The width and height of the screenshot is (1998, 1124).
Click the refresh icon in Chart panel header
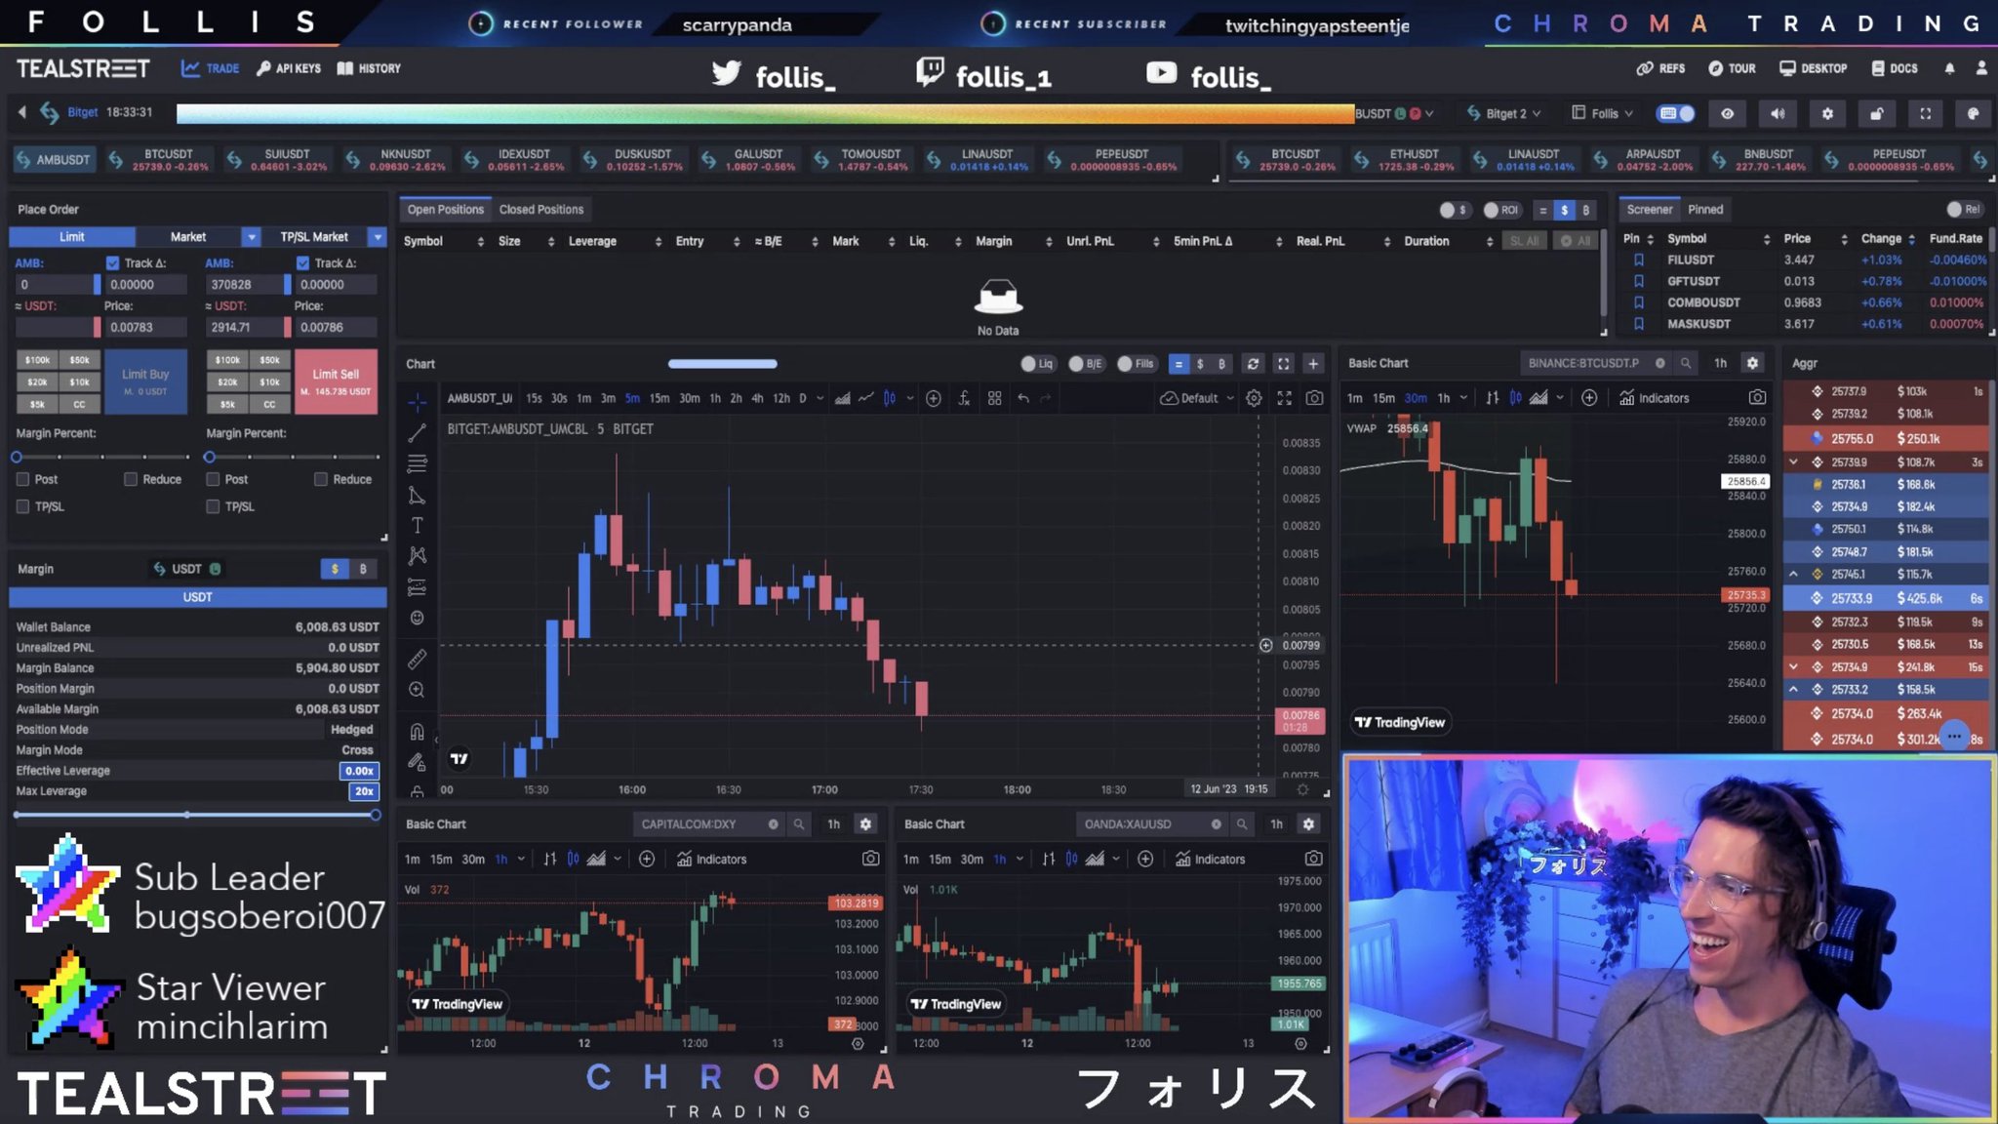tap(1253, 364)
